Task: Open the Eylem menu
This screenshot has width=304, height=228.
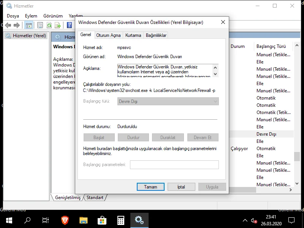Action: 31,16
